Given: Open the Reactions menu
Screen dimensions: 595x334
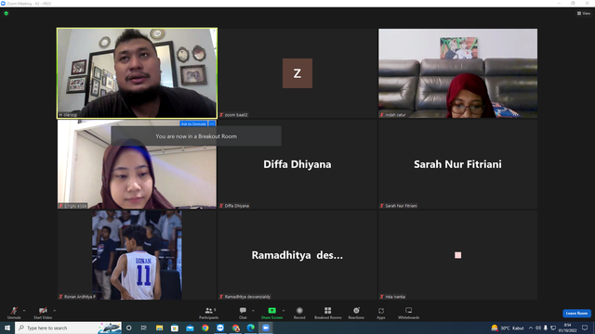Looking at the screenshot, I should pos(356,313).
